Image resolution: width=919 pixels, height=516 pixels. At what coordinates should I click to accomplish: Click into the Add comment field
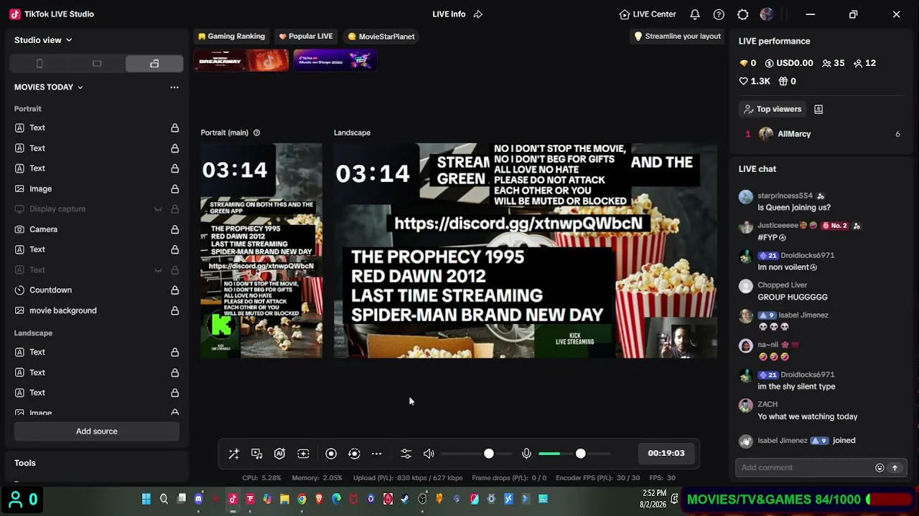(x=804, y=468)
